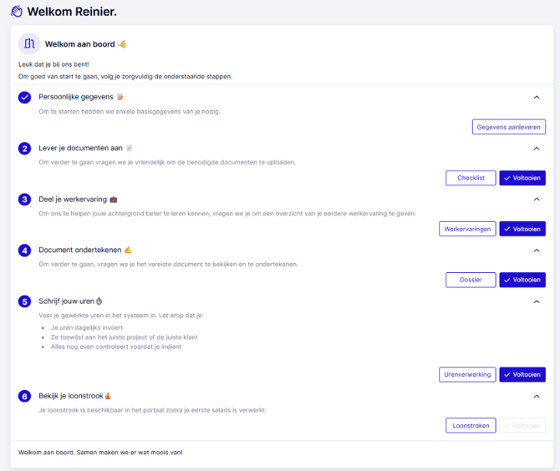Complete Schrijf jouw uren with Voltooien
Screen dimensions: 560x471
[522, 375]
